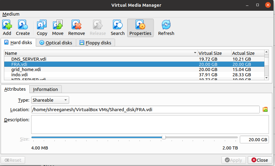Viewport: 275px width, 166px height.
Task: Click the Release toolbar icon
Action: coord(98,25)
